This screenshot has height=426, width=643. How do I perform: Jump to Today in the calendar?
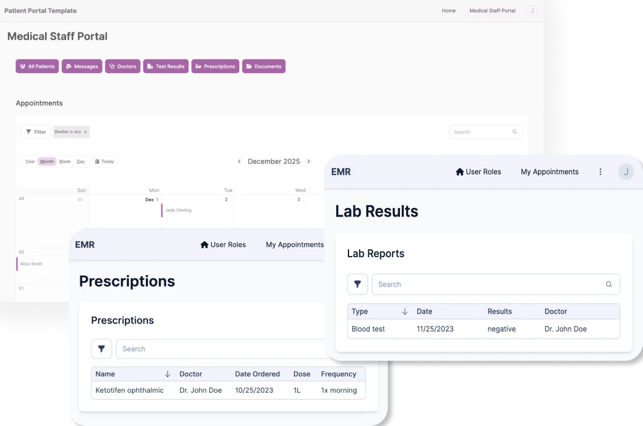[x=104, y=161]
